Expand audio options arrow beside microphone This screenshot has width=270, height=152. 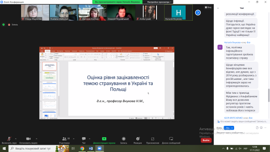coord(16,139)
